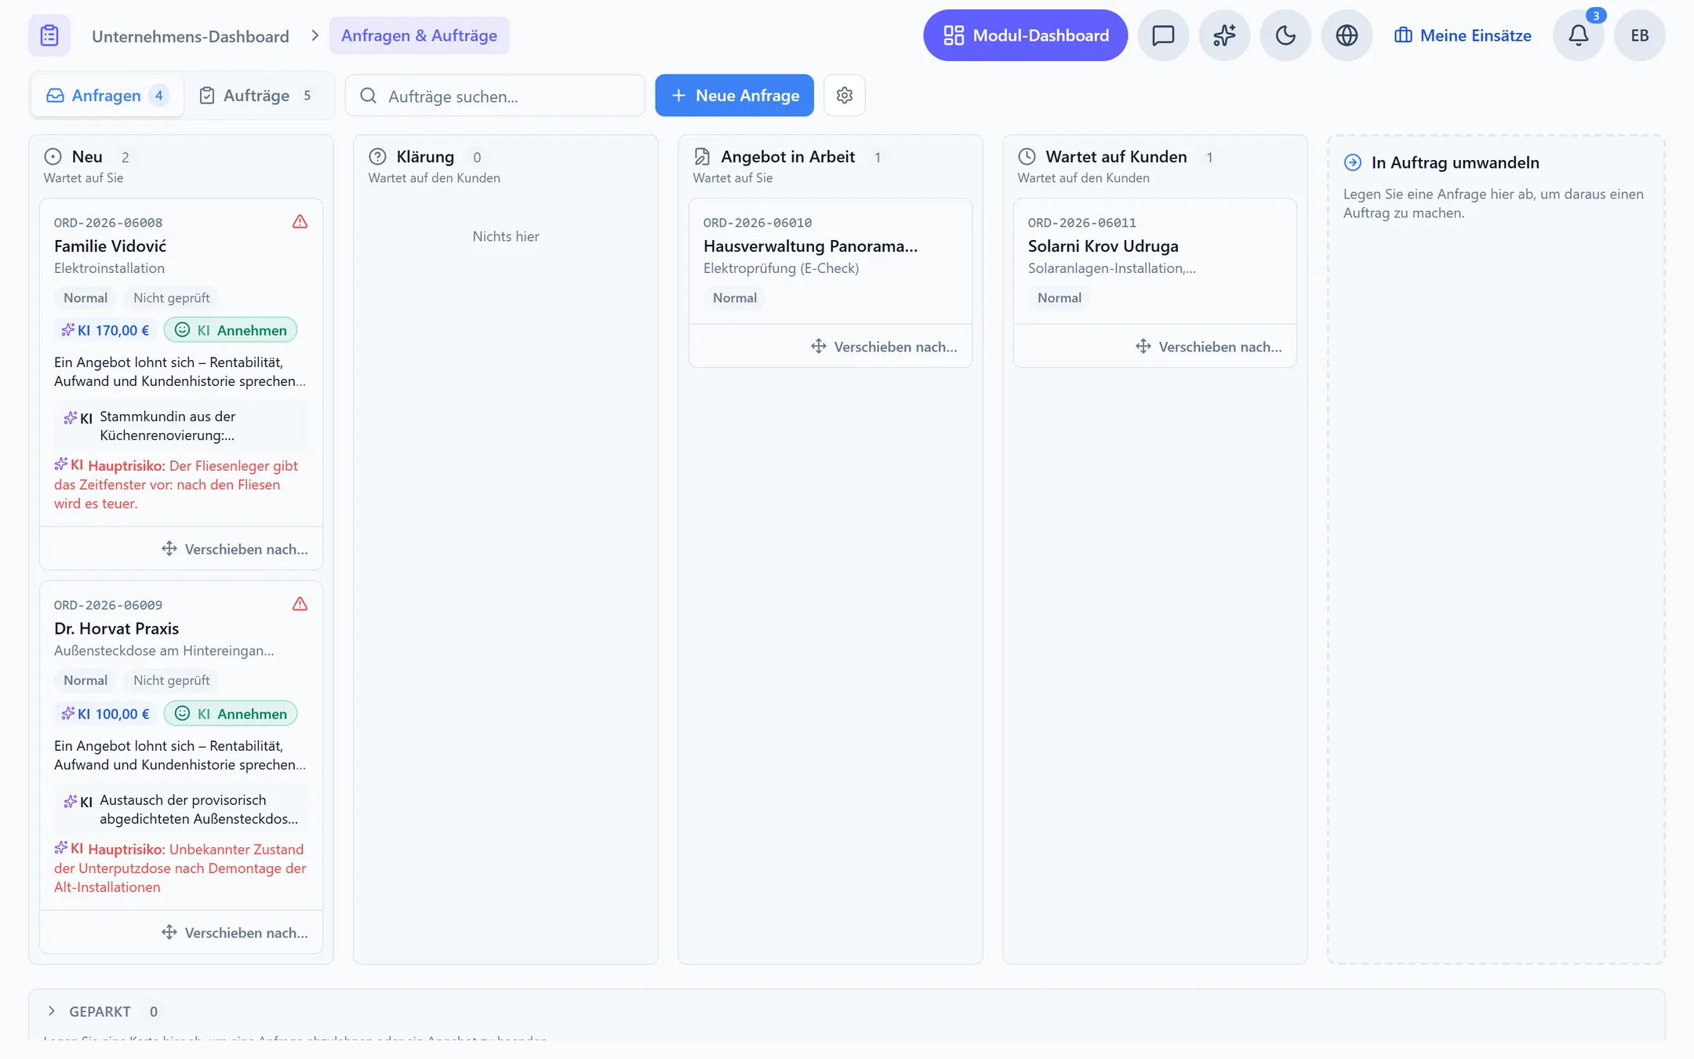This screenshot has width=1694, height=1059.
Task: Click the Neu column circle icon
Action: coord(53,156)
